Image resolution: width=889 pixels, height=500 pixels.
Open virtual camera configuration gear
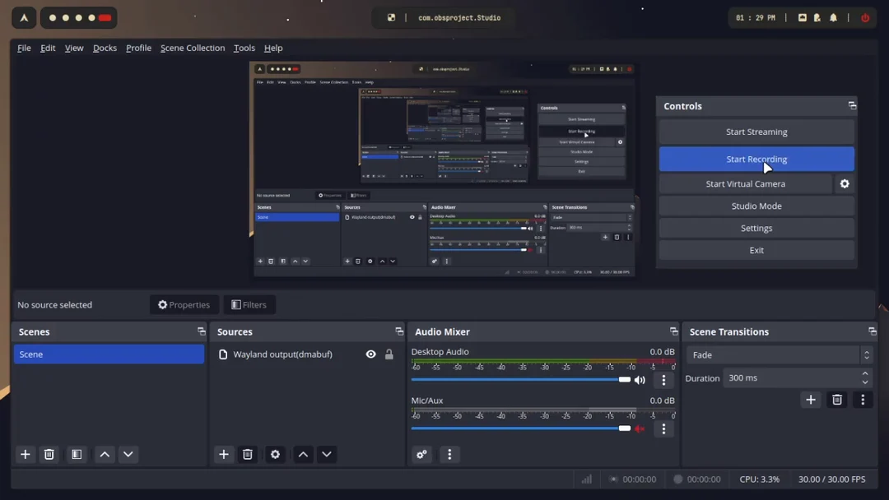tap(845, 183)
